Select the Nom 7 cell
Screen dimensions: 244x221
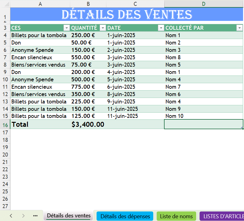pos(204,87)
